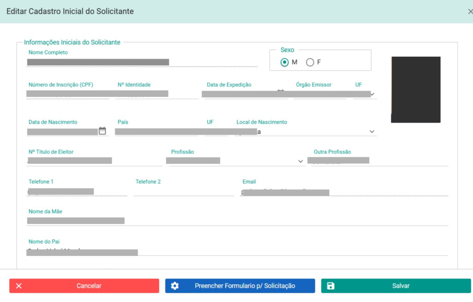The height and width of the screenshot is (302, 473).
Task: Select the M sex radio button
Action: 284,62
